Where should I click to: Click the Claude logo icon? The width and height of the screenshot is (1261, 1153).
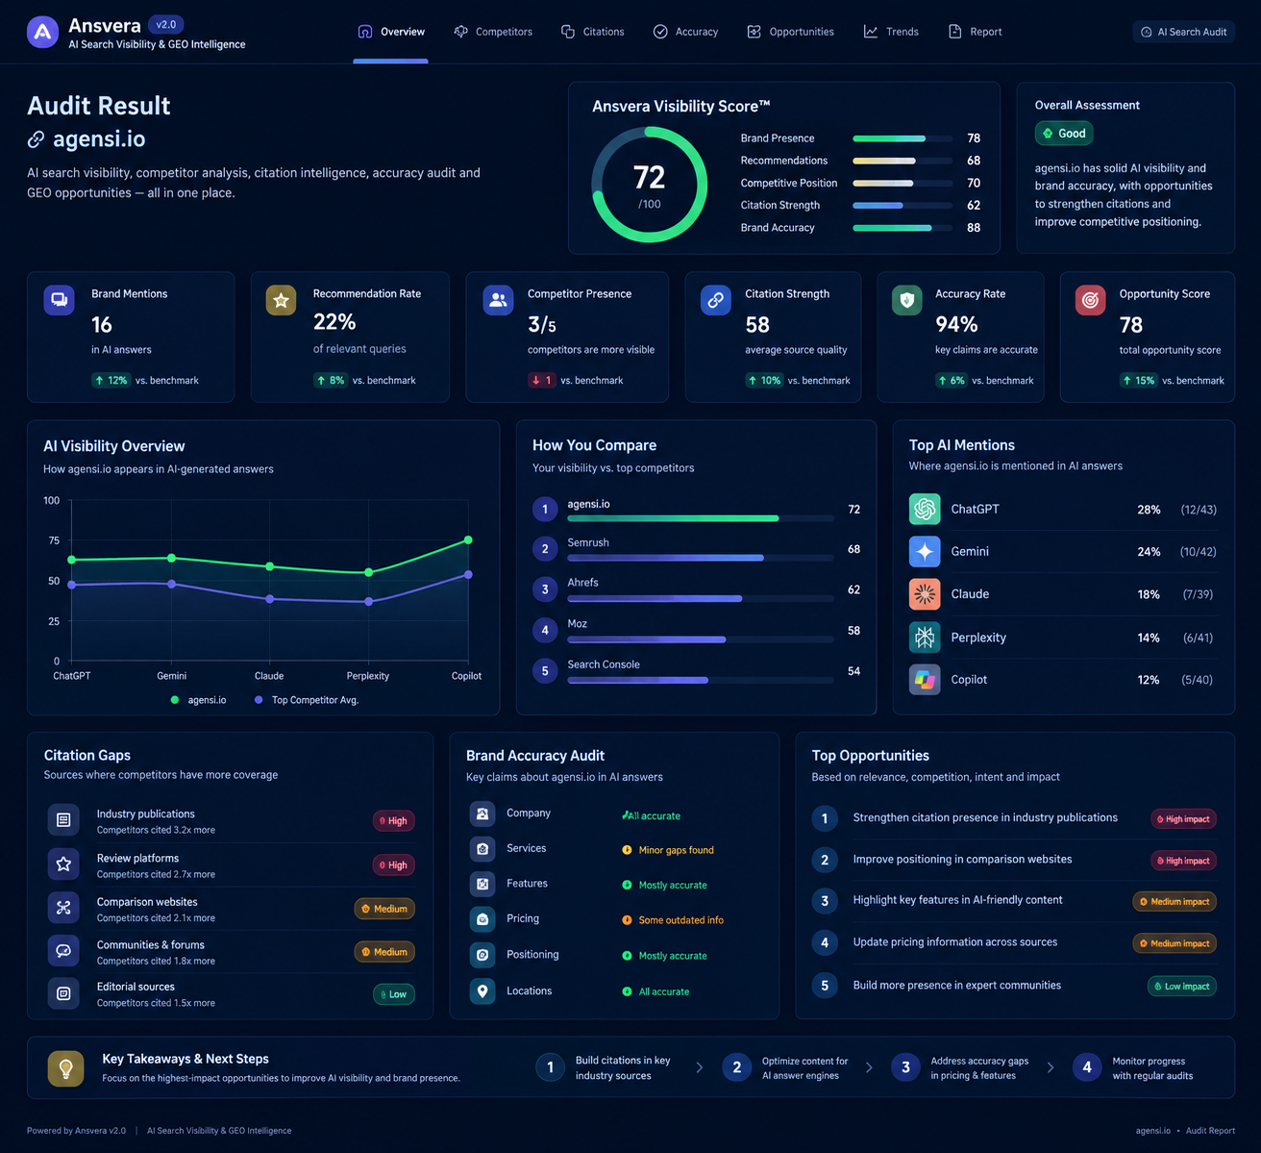[925, 594]
